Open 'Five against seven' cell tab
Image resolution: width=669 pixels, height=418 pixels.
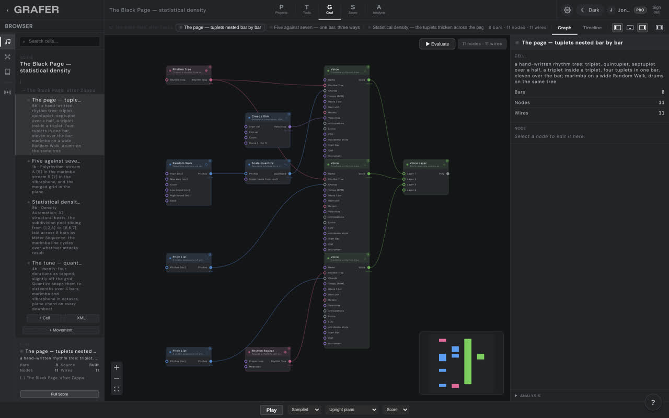(314, 27)
